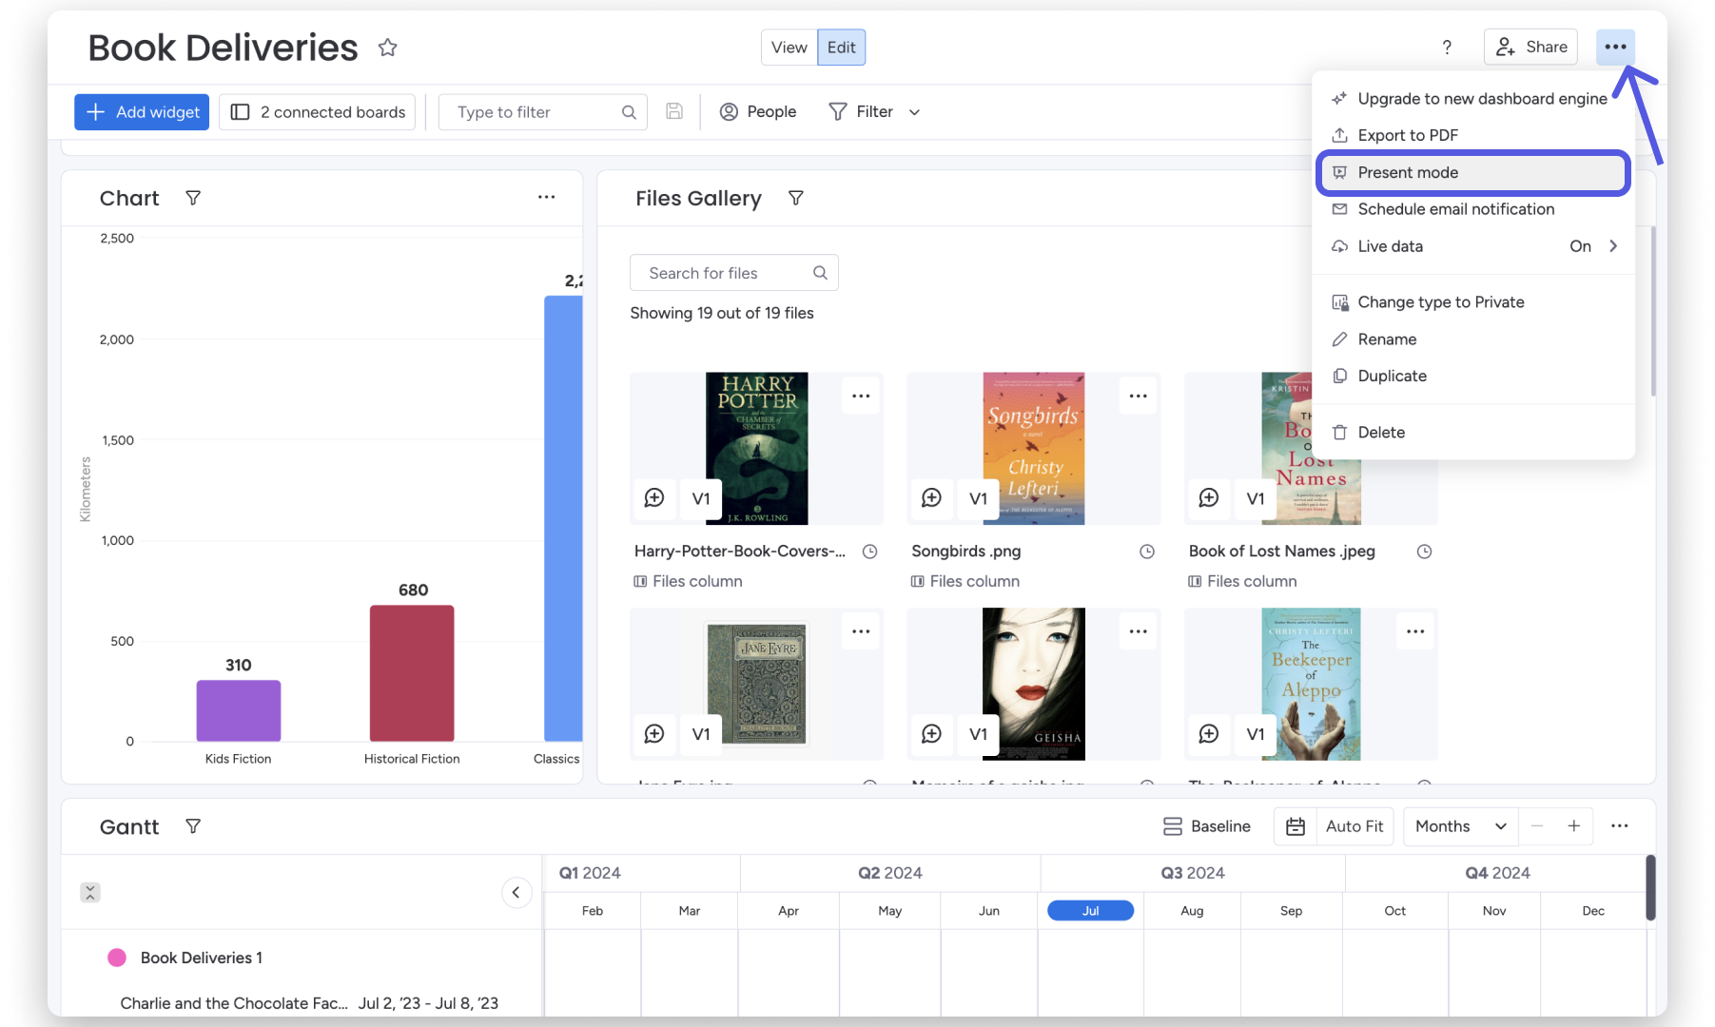This screenshot has width=1715, height=1027.
Task: Click the Share button
Action: [x=1530, y=47]
